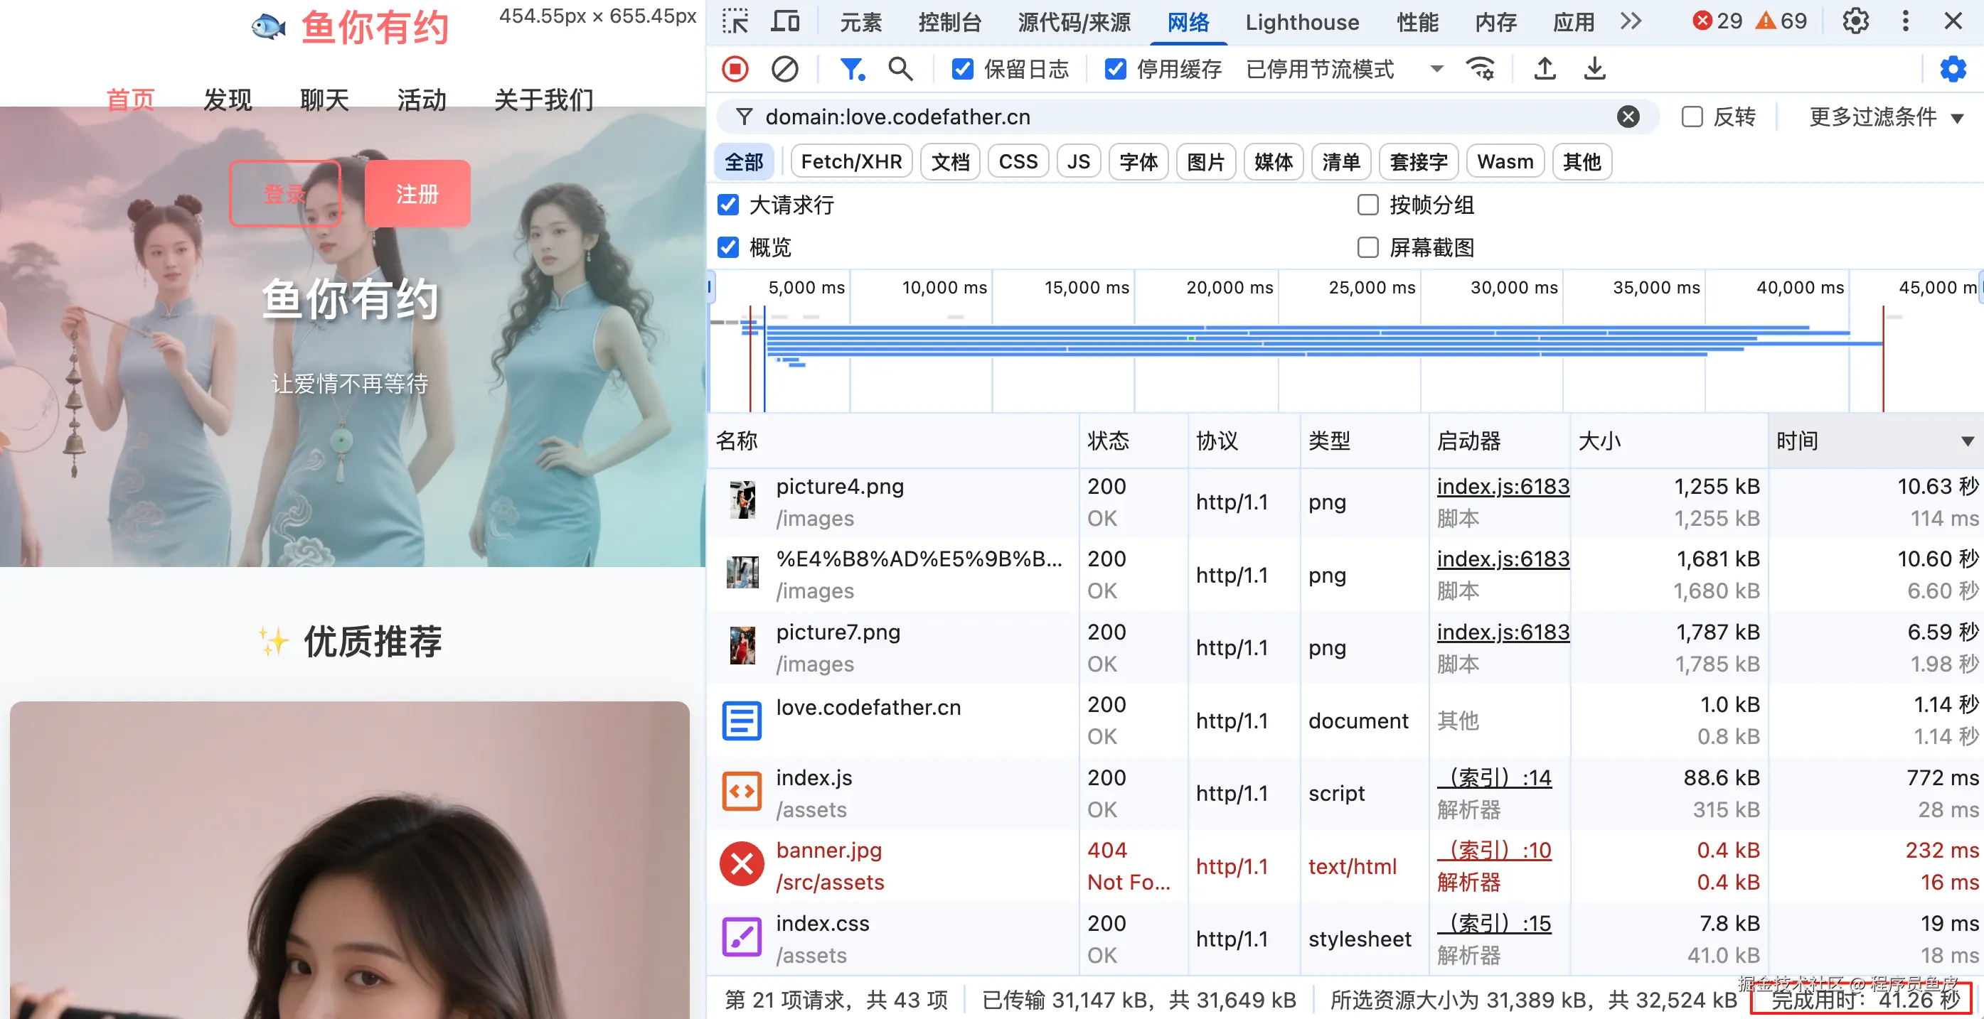Toggle the network filter funnel icon

point(851,69)
